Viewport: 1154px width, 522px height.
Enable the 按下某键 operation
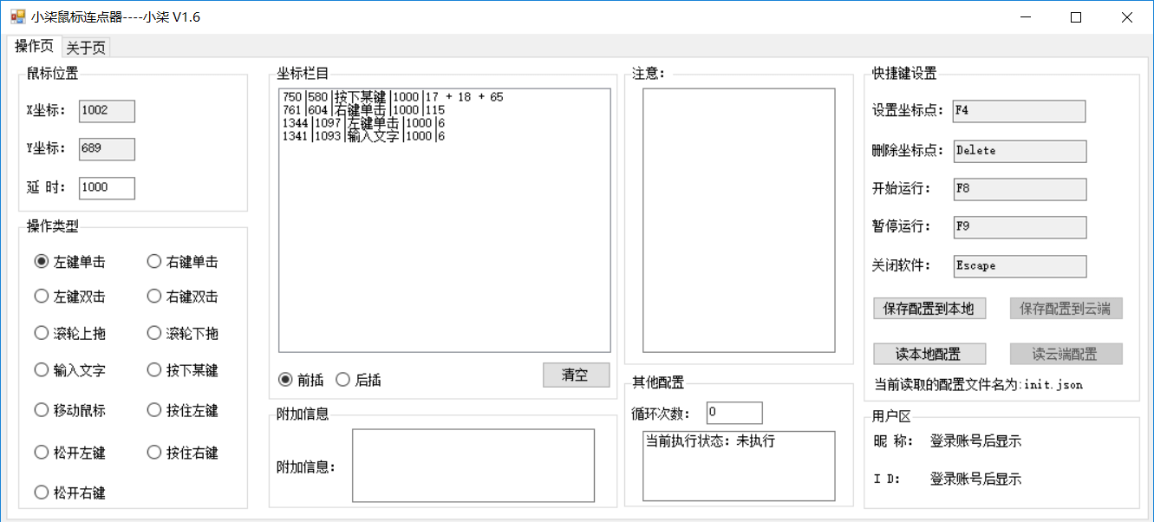pyautogui.click(x=153, y=369)
